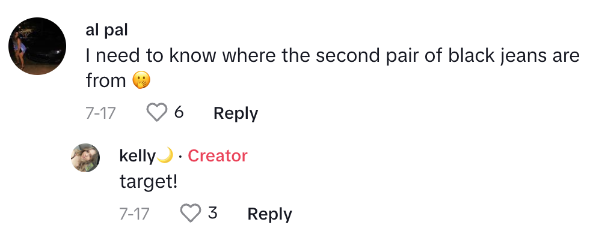Click the word "from" in al pal's comment
This screenshot has width=605, height=234.
point(106,81)
